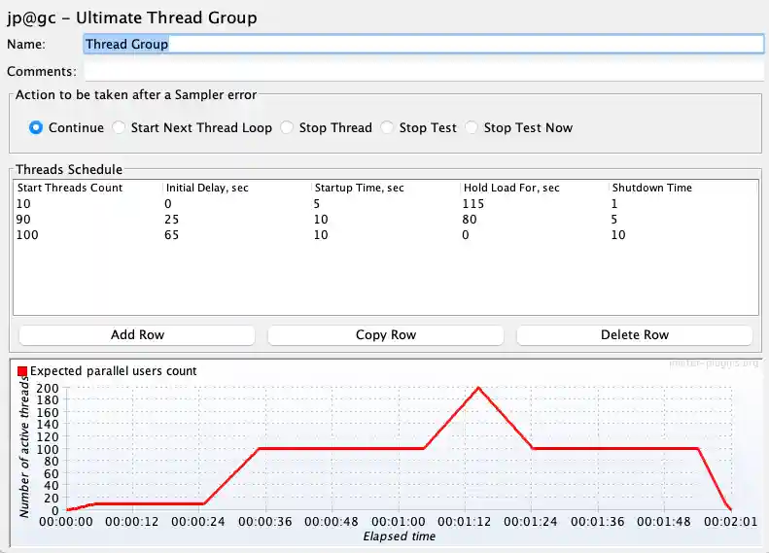This screenshot has height=553, width=769.
Task: Click the 200-thread peak on the chart line
Action: [478, 388]
